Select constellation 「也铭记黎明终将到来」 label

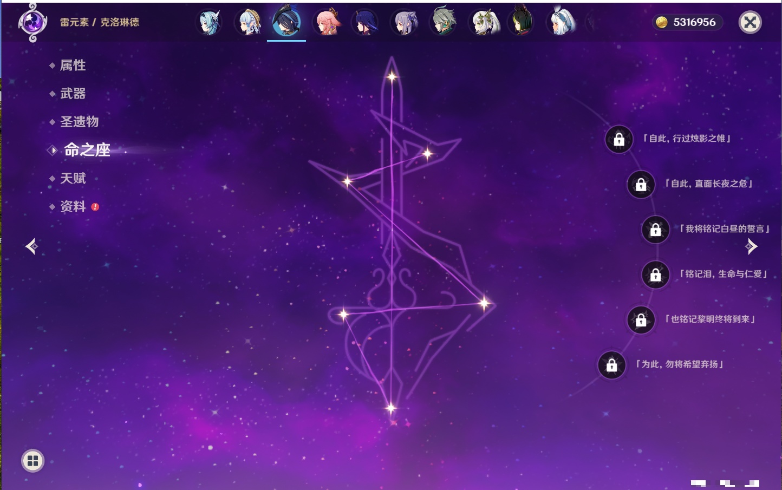click(709, 319)
